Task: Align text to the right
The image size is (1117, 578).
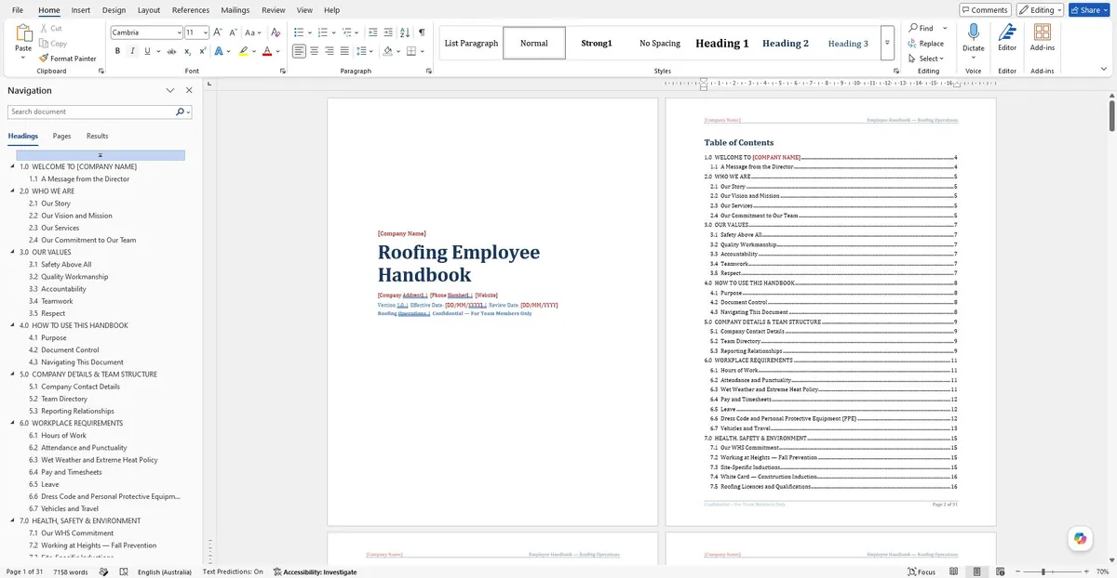Action: (x=330, y=51)
